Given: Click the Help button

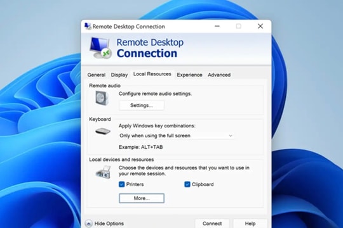Looking at the screenshot, I should (250, 224).
